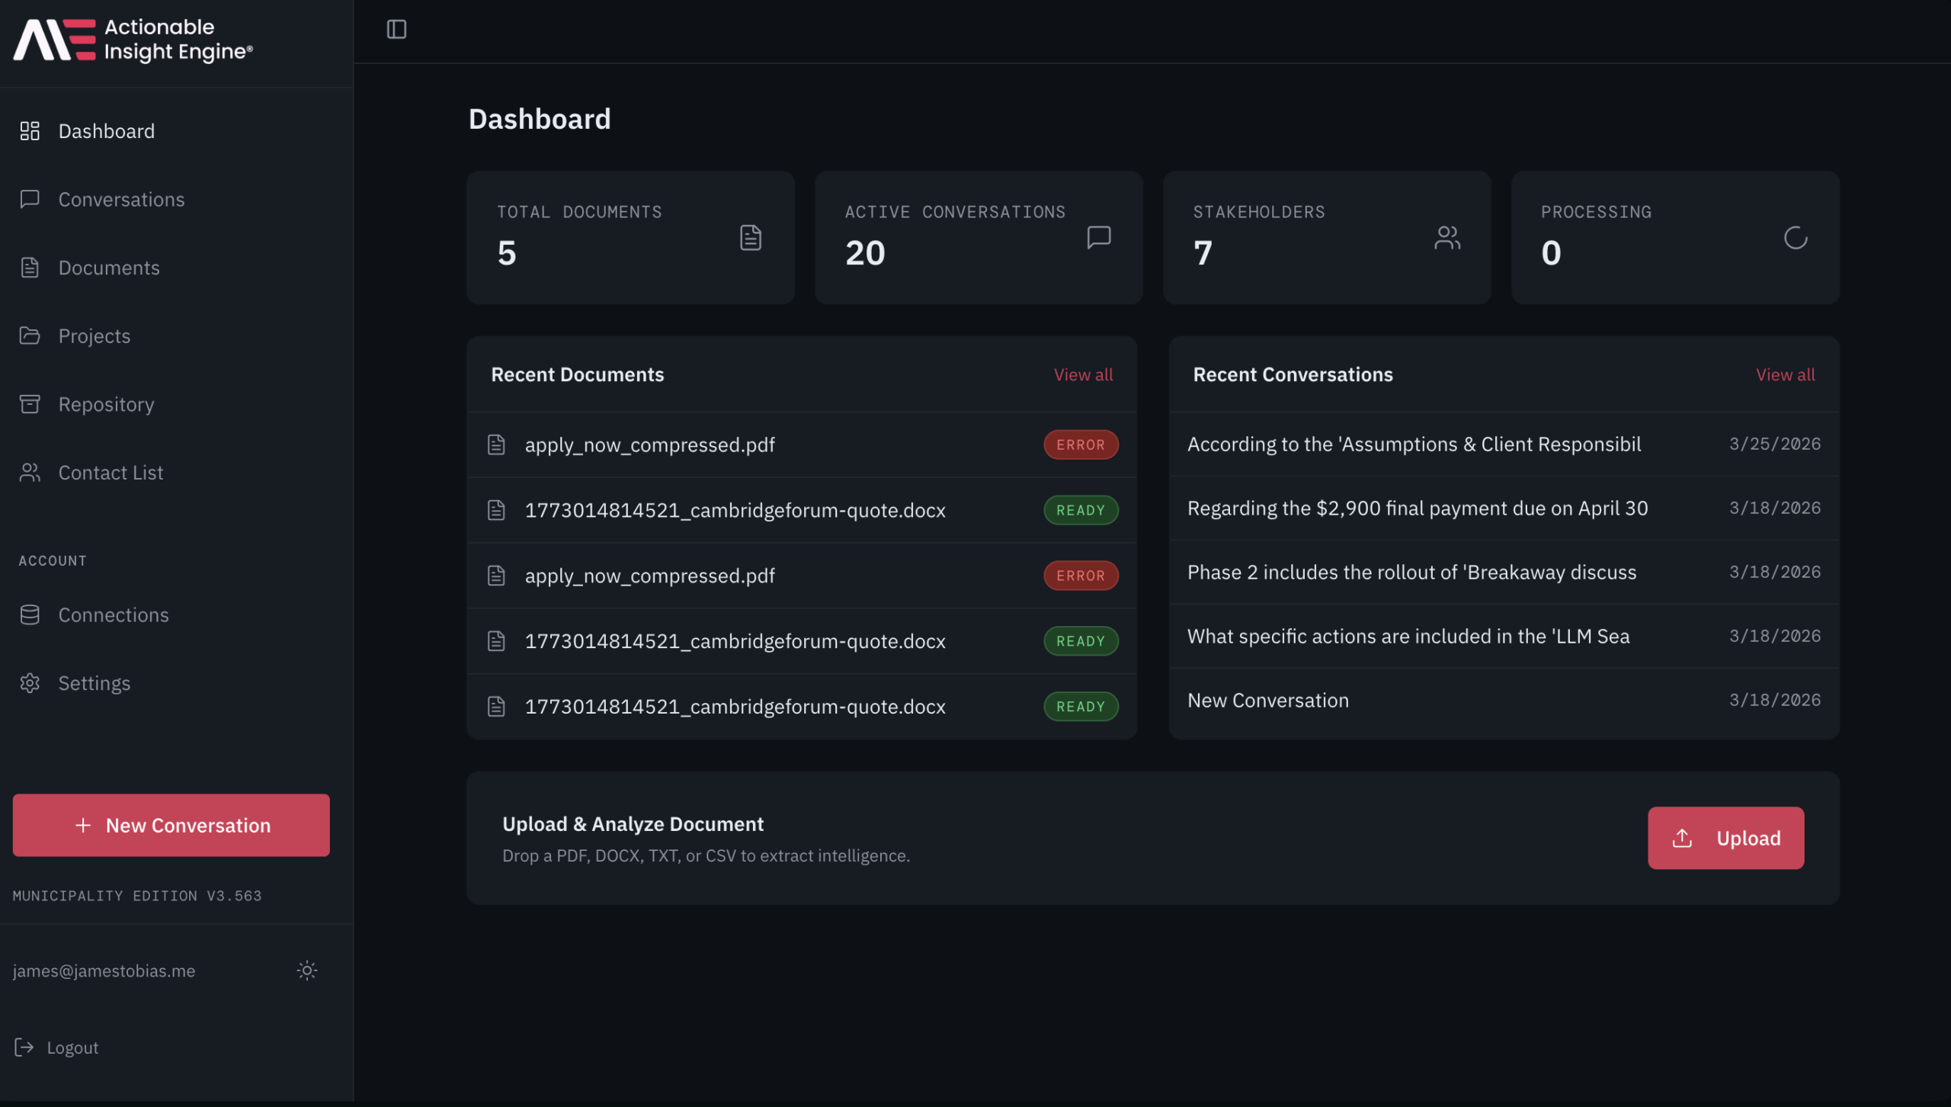View all recent documents
1951x1107 pixels.
[x=1082, y=374]
